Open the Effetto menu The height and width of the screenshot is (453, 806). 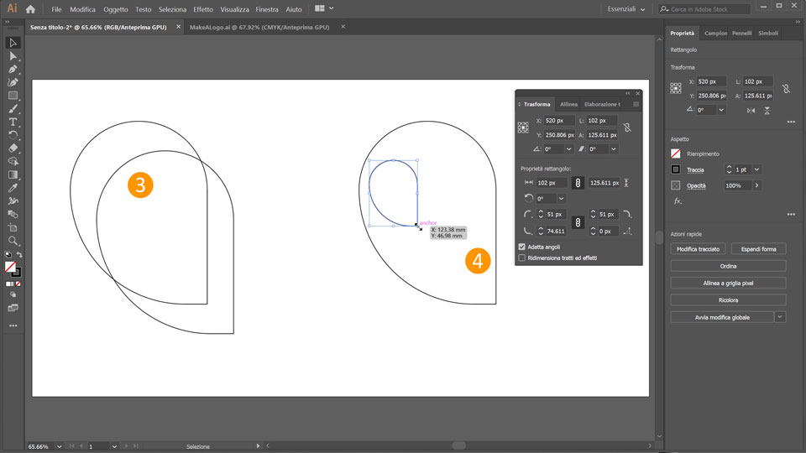(x=202, y=9)
